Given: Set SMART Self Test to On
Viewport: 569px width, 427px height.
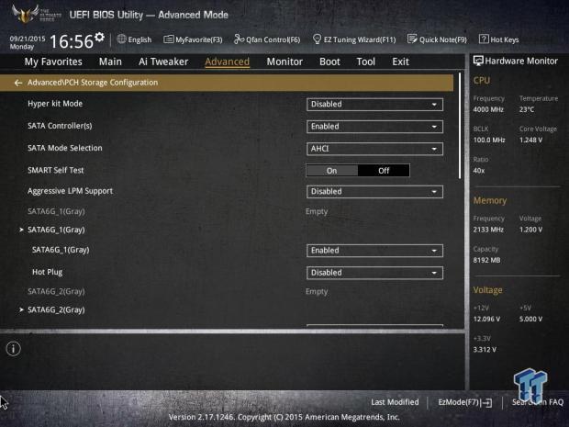Looking at the screenshot, I should pyautogui.click(x=331, y=170).
